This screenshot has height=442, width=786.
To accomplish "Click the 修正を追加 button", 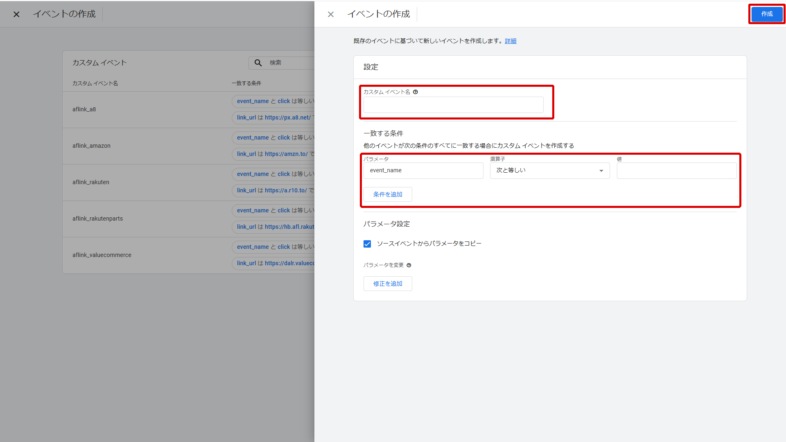I will tap(388, 284).
